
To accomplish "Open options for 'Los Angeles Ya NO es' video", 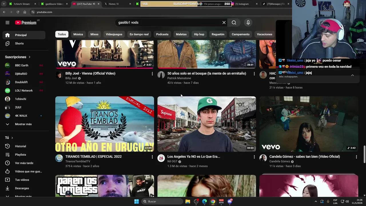I will [x=254, y=157].
